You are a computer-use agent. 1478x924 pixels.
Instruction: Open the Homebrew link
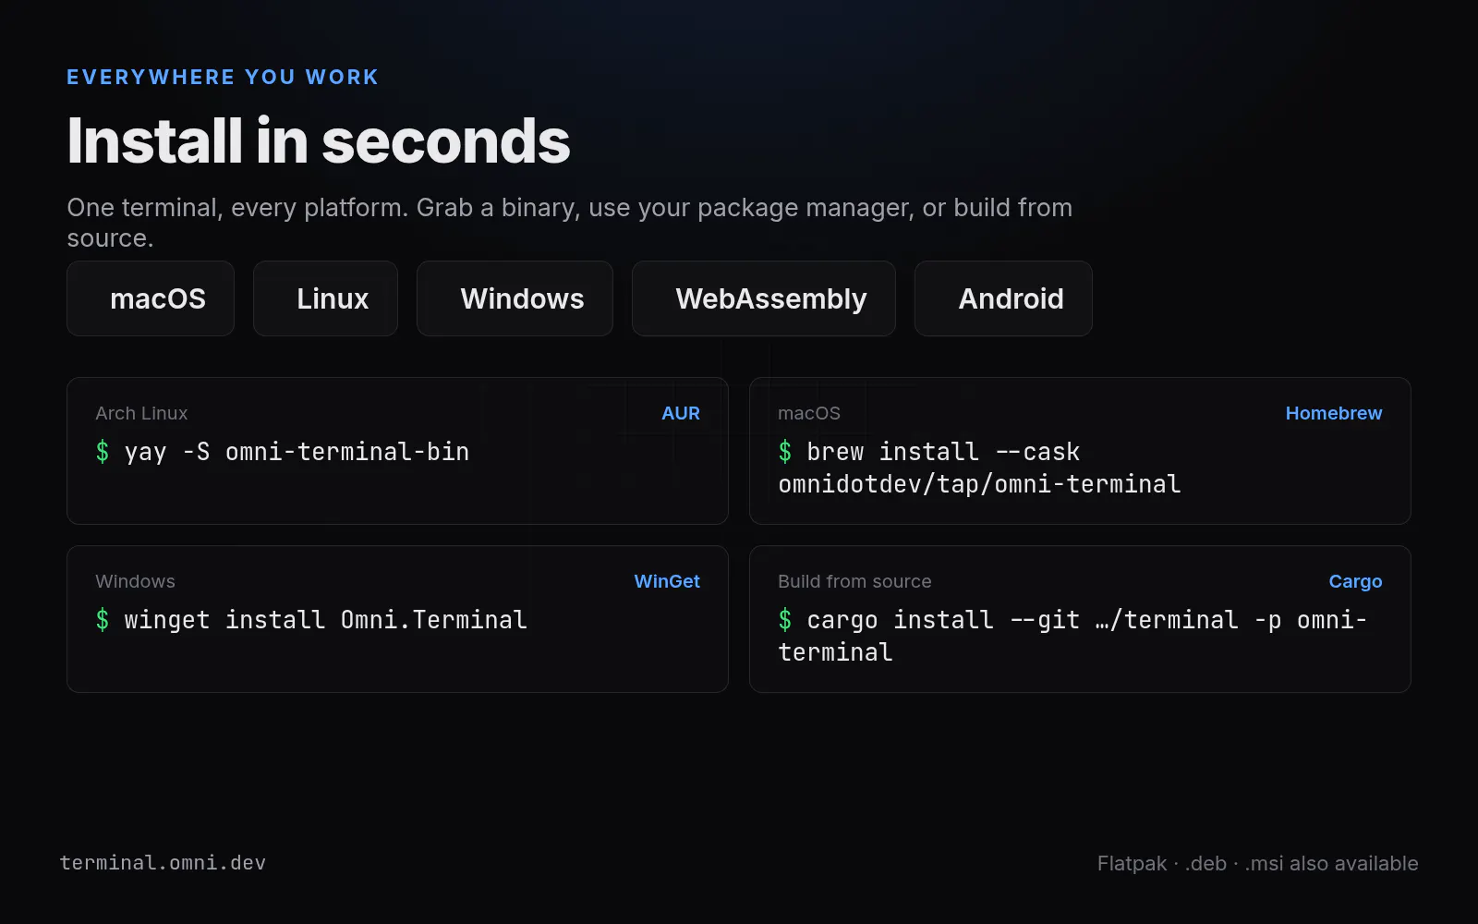click(1334, 413)
